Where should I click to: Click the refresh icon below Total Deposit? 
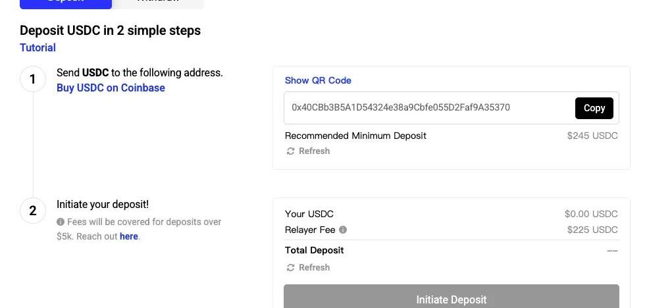click(290, 268)
